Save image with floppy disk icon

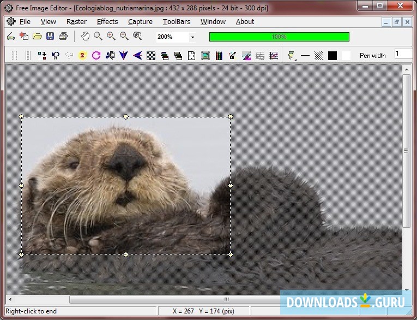click(x=50, y=37)
